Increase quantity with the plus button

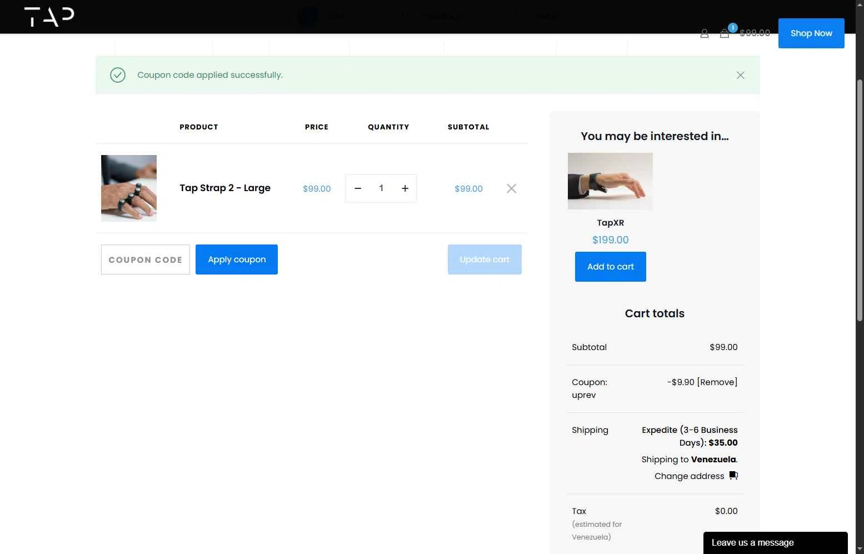coord(405,188)
